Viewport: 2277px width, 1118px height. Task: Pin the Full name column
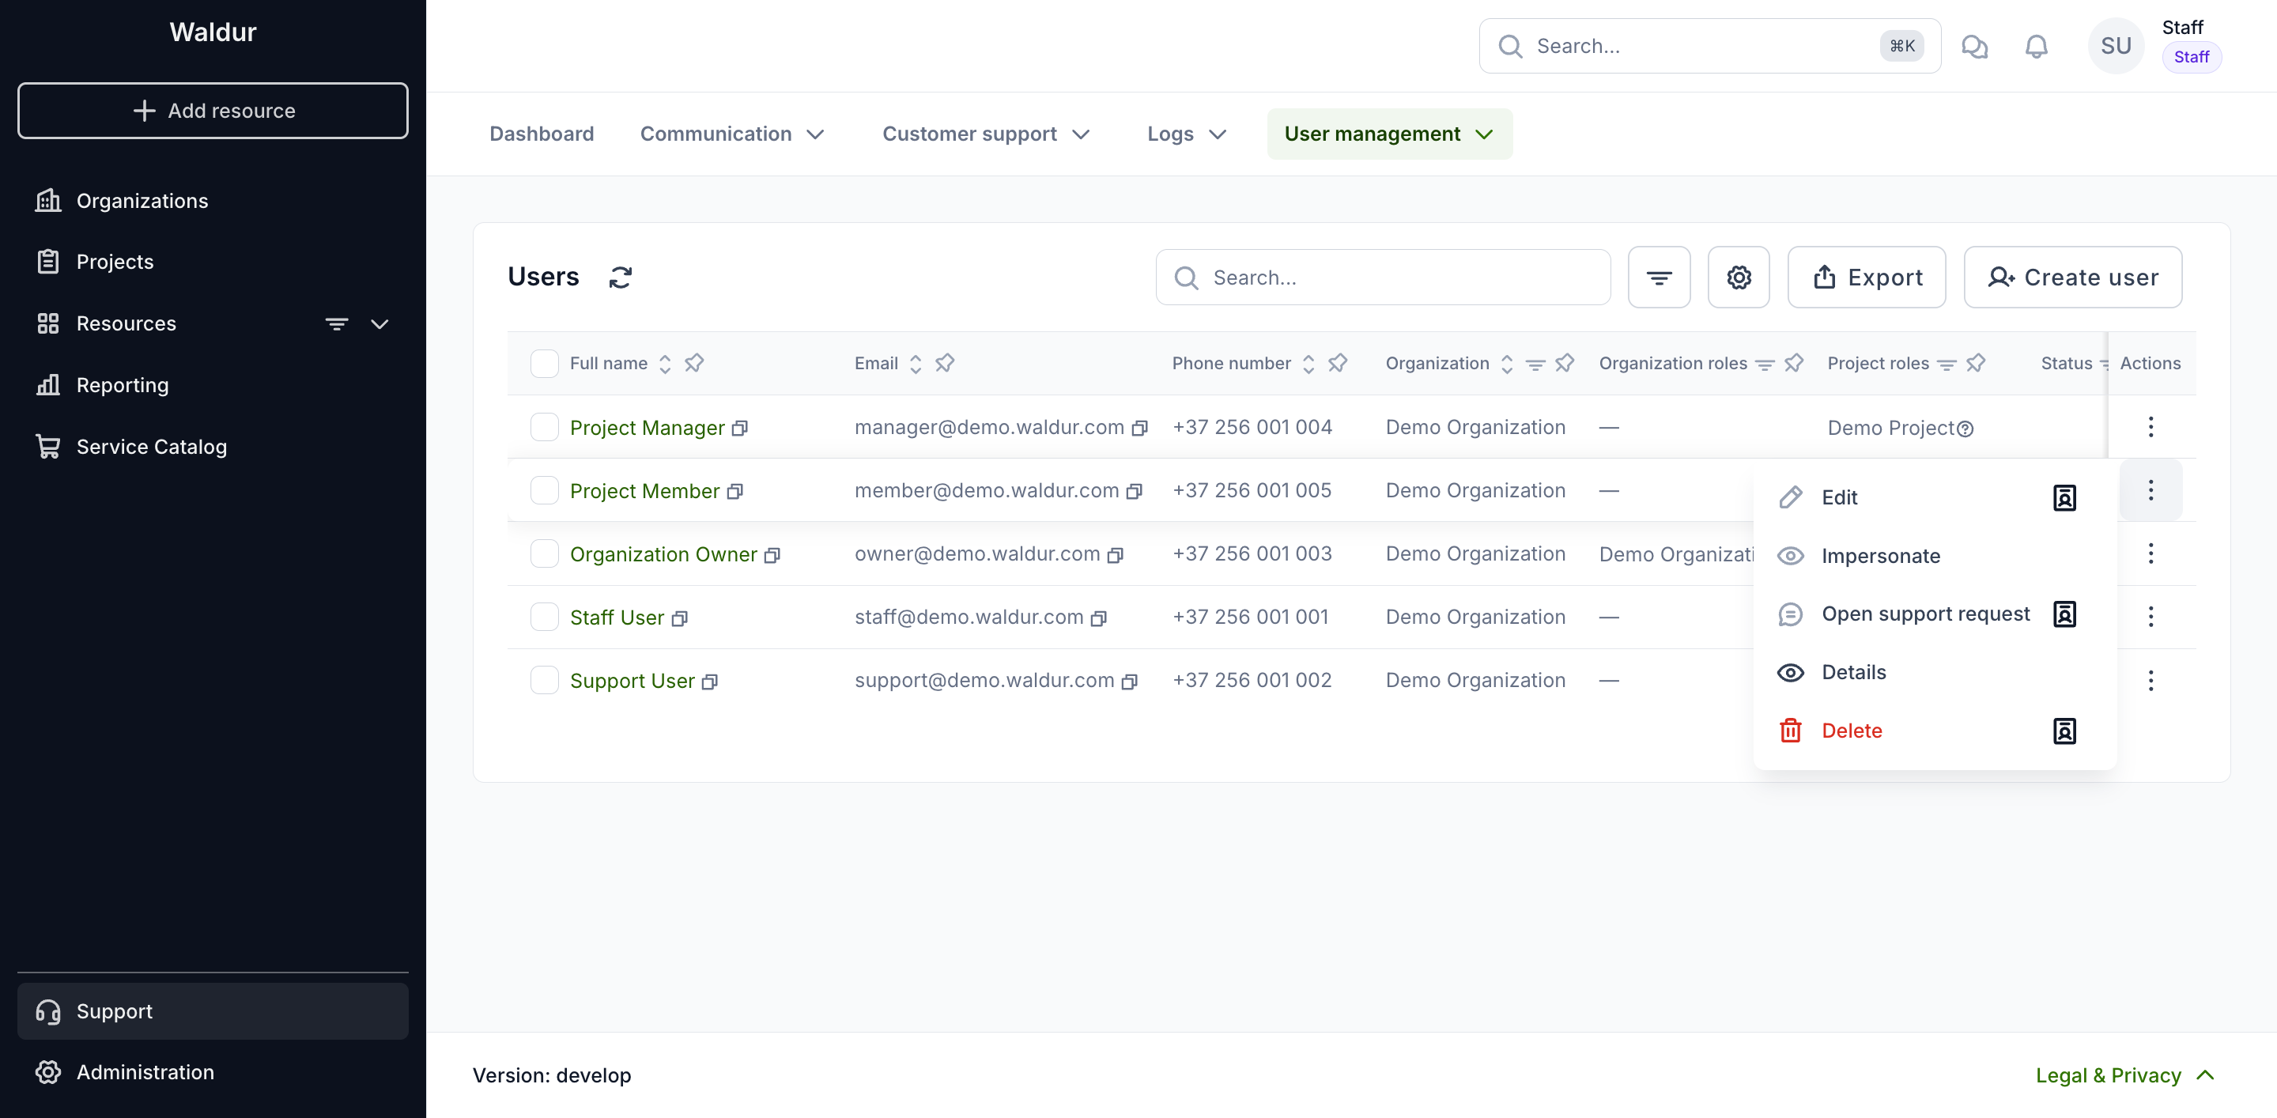point(694,363)
